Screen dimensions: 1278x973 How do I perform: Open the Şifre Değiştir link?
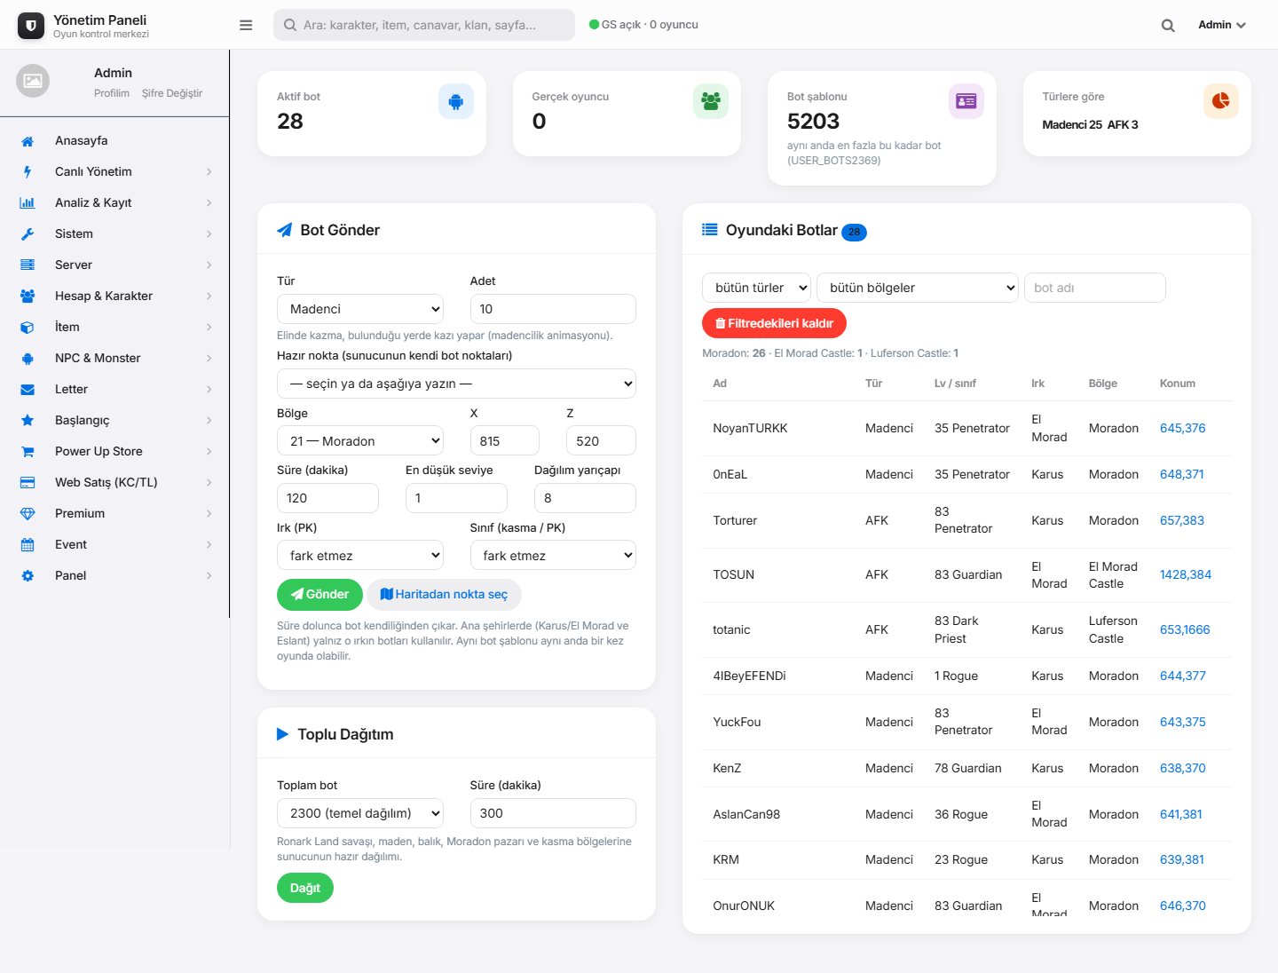(x=172, y=93)
